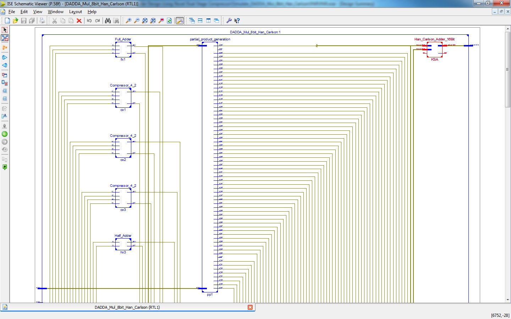Image resolution: width=511 pixels, height=319 pixels.
Task: Click the left-pointing blue cone sidebar icon
Action: pos(5,65)
